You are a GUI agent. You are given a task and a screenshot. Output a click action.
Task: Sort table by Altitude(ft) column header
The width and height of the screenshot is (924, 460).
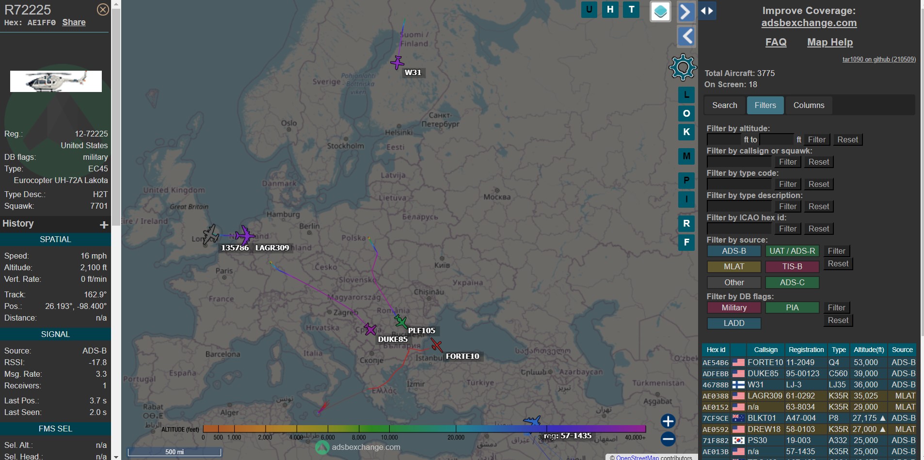869,350
